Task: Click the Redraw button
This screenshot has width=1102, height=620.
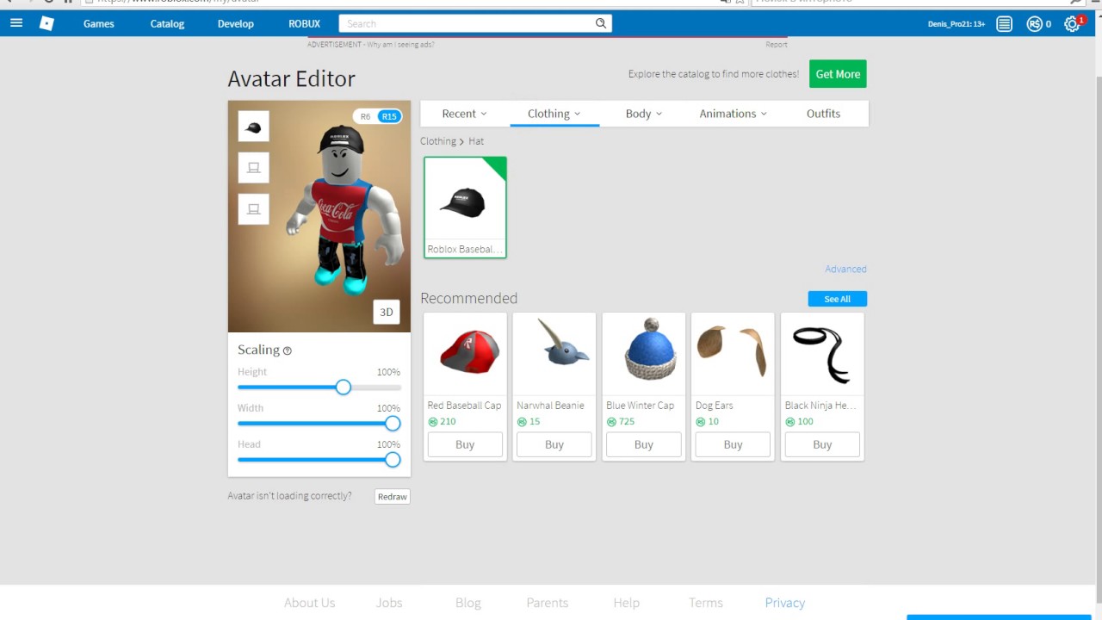Action: click(393, 497)
